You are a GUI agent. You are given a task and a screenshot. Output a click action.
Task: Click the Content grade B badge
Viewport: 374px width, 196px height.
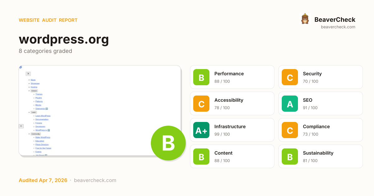[x=201, y=156]
